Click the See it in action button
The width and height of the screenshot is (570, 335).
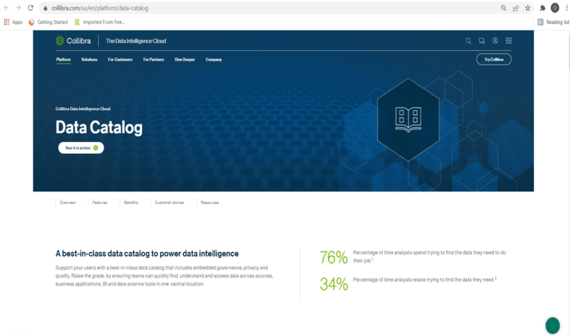(x=81, y=148)
